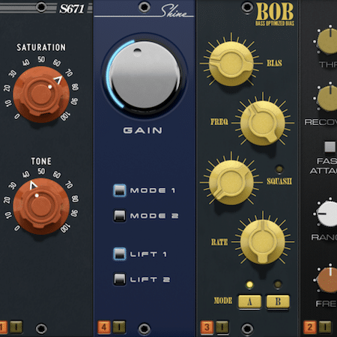Click the RATE label
Image resolution: width=337 pixels, height=337 pixels.
(219, 242)
